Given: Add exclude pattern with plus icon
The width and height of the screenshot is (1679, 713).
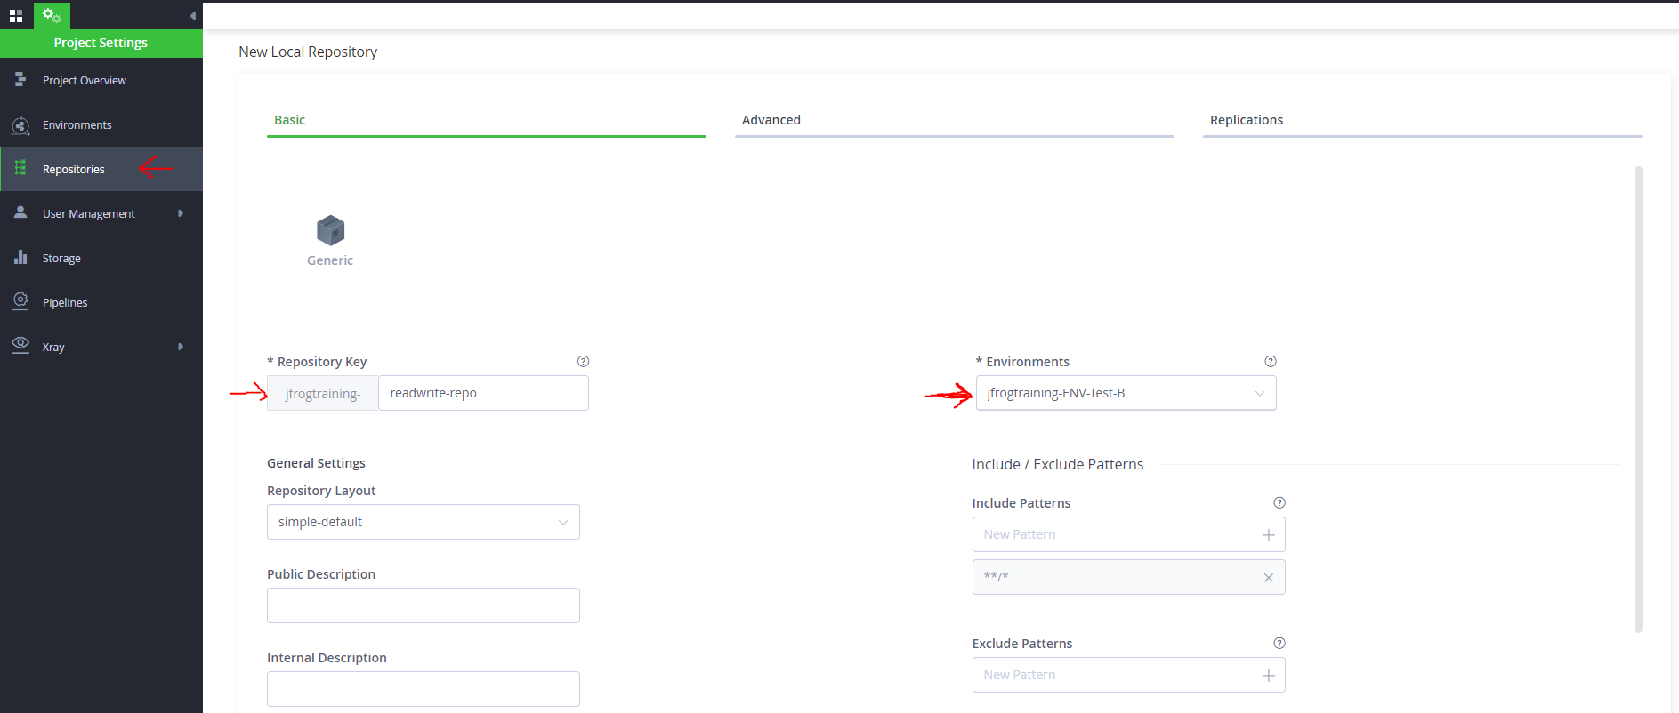Looking at the screenshot, I should click(1268, 676).
